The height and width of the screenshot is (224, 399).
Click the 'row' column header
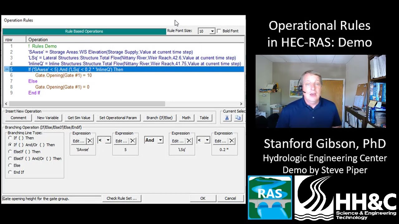[x=15, y=40]
